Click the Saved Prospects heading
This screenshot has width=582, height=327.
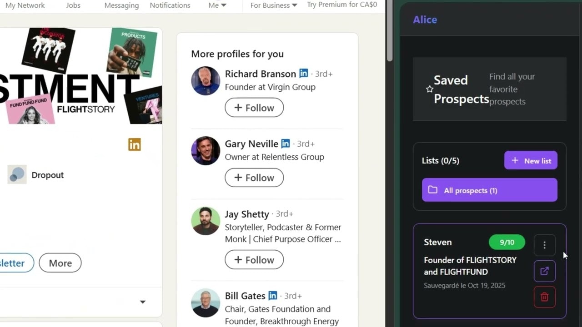click(462, 89)
